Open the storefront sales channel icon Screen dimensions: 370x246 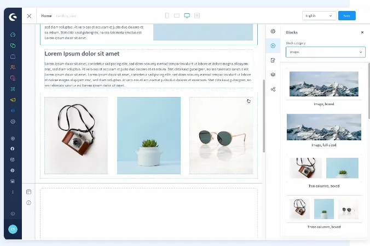click(x=13, y=181)
